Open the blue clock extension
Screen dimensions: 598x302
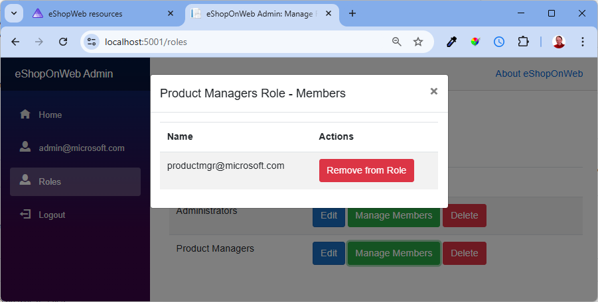(x=499, y=42)
